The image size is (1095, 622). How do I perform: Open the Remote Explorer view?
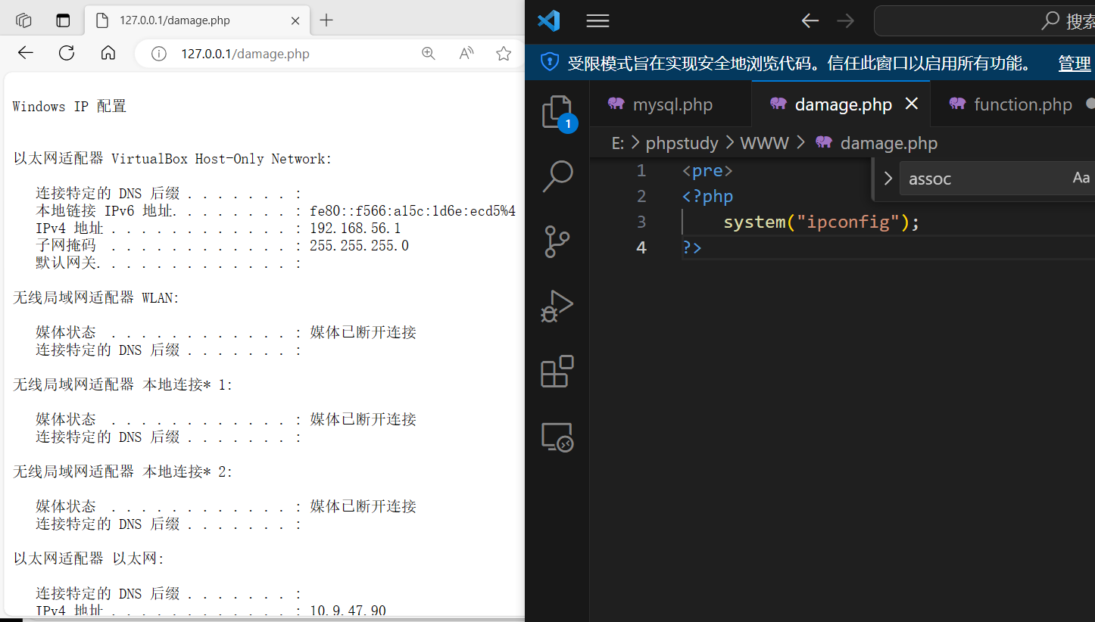[557, 437]
